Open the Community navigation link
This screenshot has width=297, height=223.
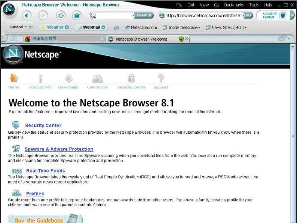point(98,87)
